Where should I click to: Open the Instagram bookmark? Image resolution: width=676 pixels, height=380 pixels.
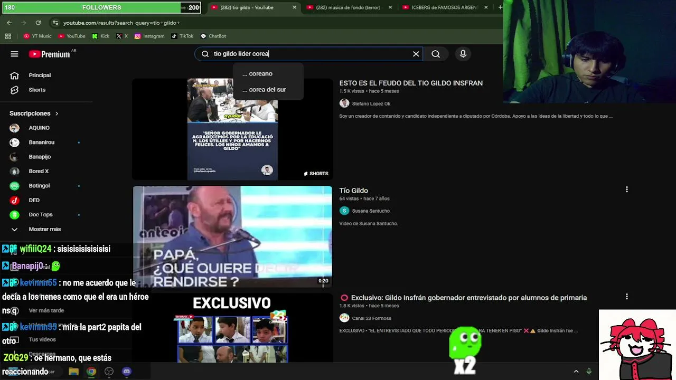149,36
